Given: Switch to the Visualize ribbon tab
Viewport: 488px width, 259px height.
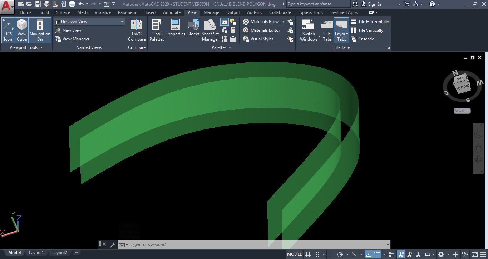Looking at the screenshot, I should [103, 12].
